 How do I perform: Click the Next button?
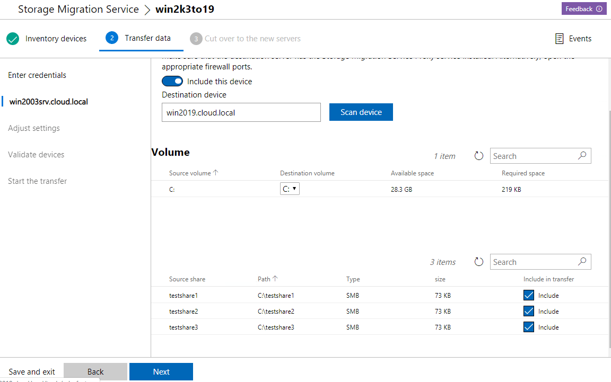pos(161,372)
